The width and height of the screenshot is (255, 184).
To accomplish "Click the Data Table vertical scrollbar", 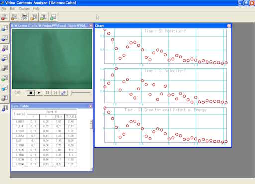I will point(91,145).
